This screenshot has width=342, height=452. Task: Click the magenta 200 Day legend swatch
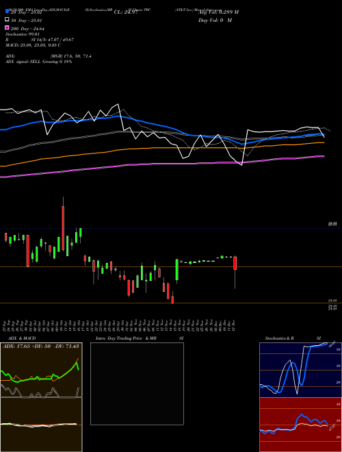[7, 27]
